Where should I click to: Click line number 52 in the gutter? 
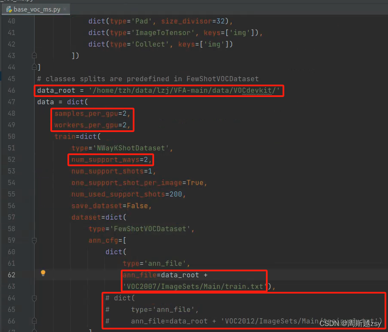pyautogui.click(x=12, y=159)
